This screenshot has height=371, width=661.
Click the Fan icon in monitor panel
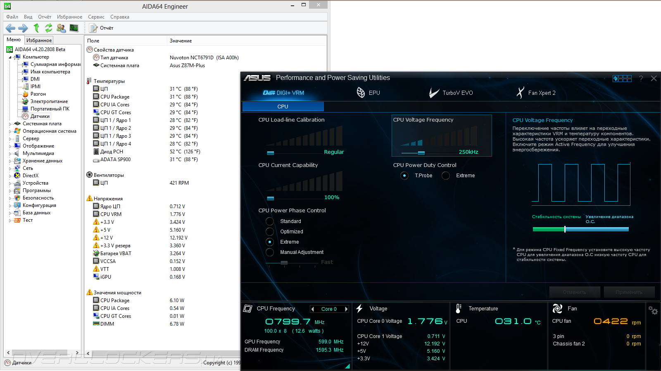point(557,308)
